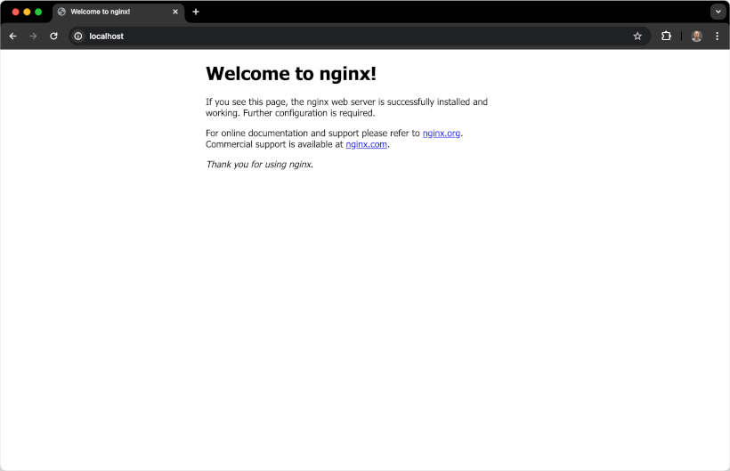Click the green fullscreen window button
Screen dimensions: 730x471
click(x=38, y=12)
